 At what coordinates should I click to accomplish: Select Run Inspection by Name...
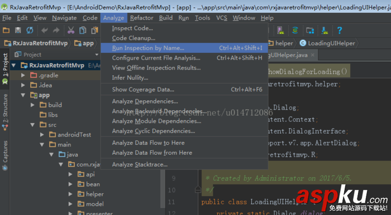click(184, 48)
